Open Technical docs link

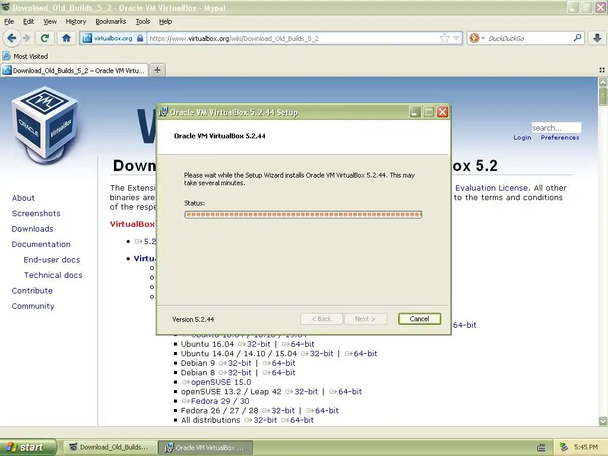[x=53, y=275]
